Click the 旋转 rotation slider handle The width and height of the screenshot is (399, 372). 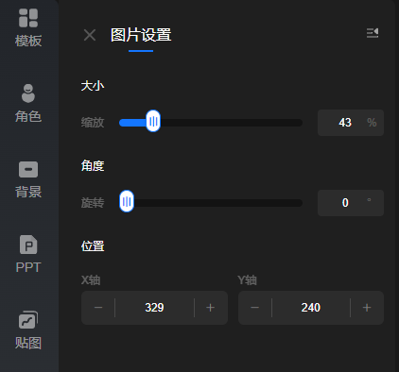pos(127,201)
